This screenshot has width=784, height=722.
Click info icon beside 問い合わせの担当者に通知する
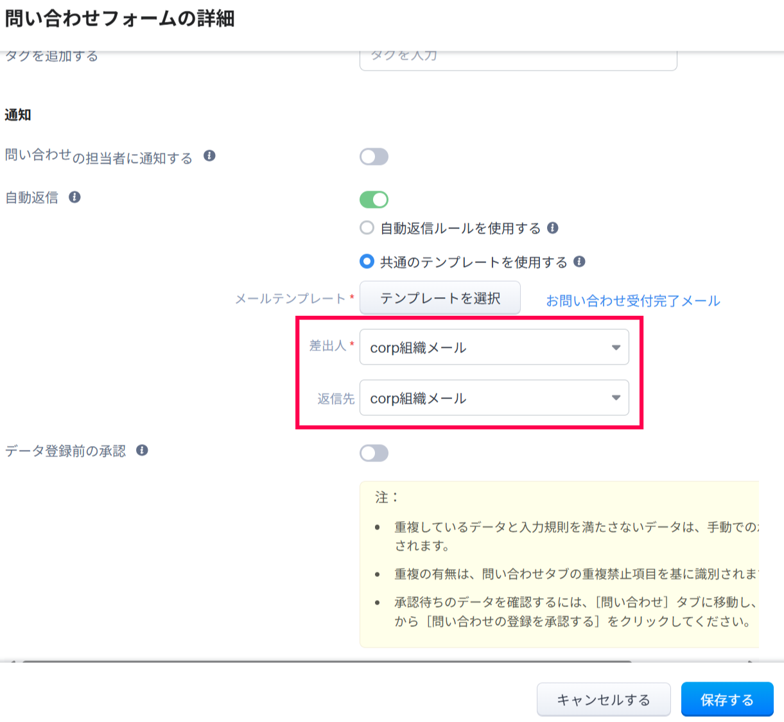tap(209, 156)
